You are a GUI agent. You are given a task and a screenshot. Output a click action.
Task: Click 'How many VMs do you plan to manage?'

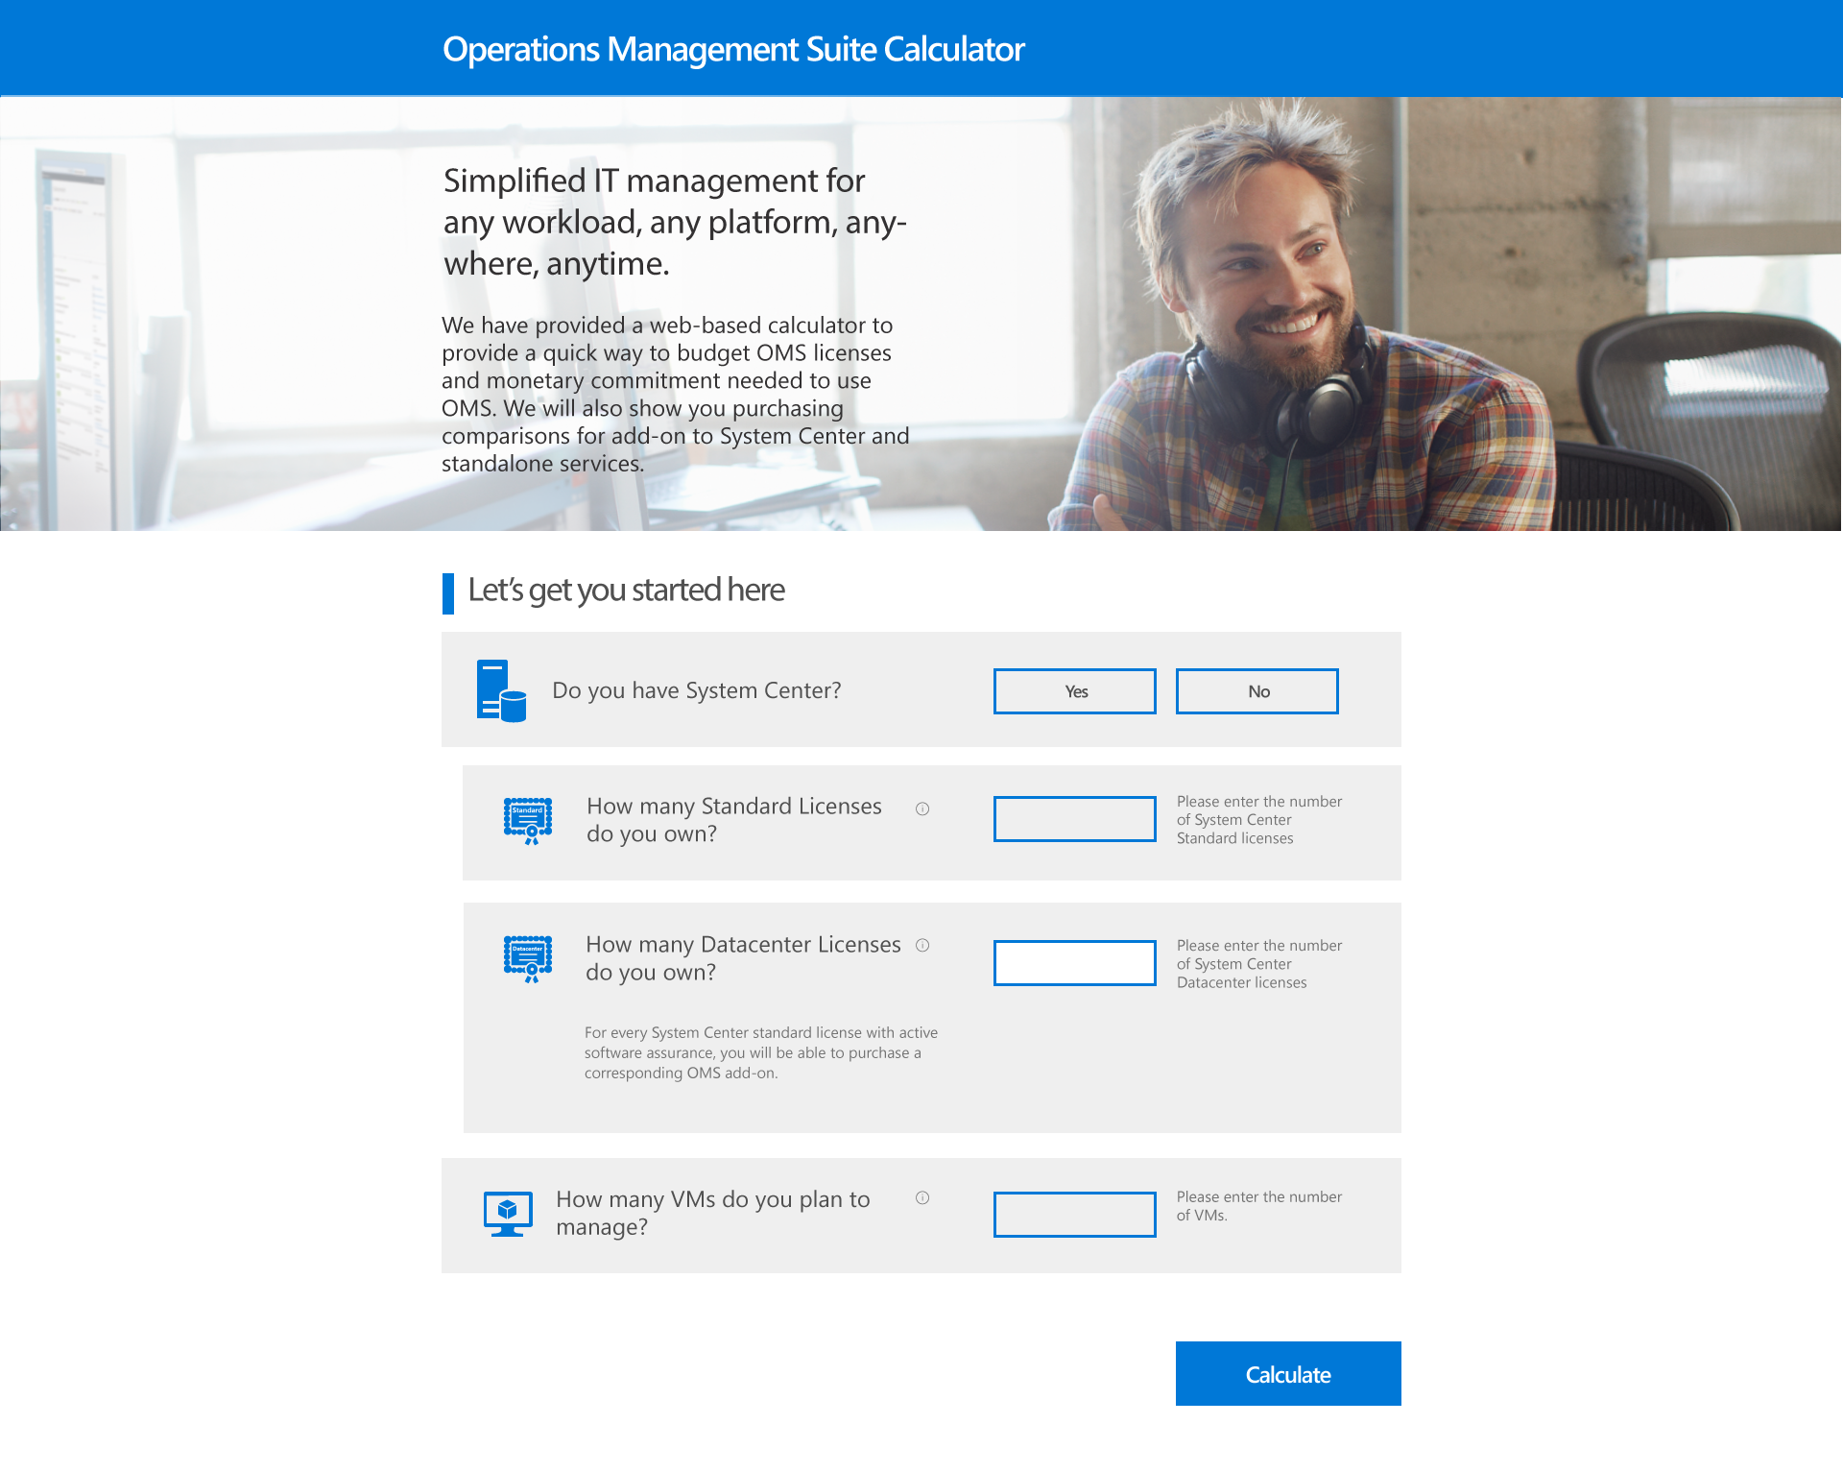pyautogui.click(x=713, y=1213)
